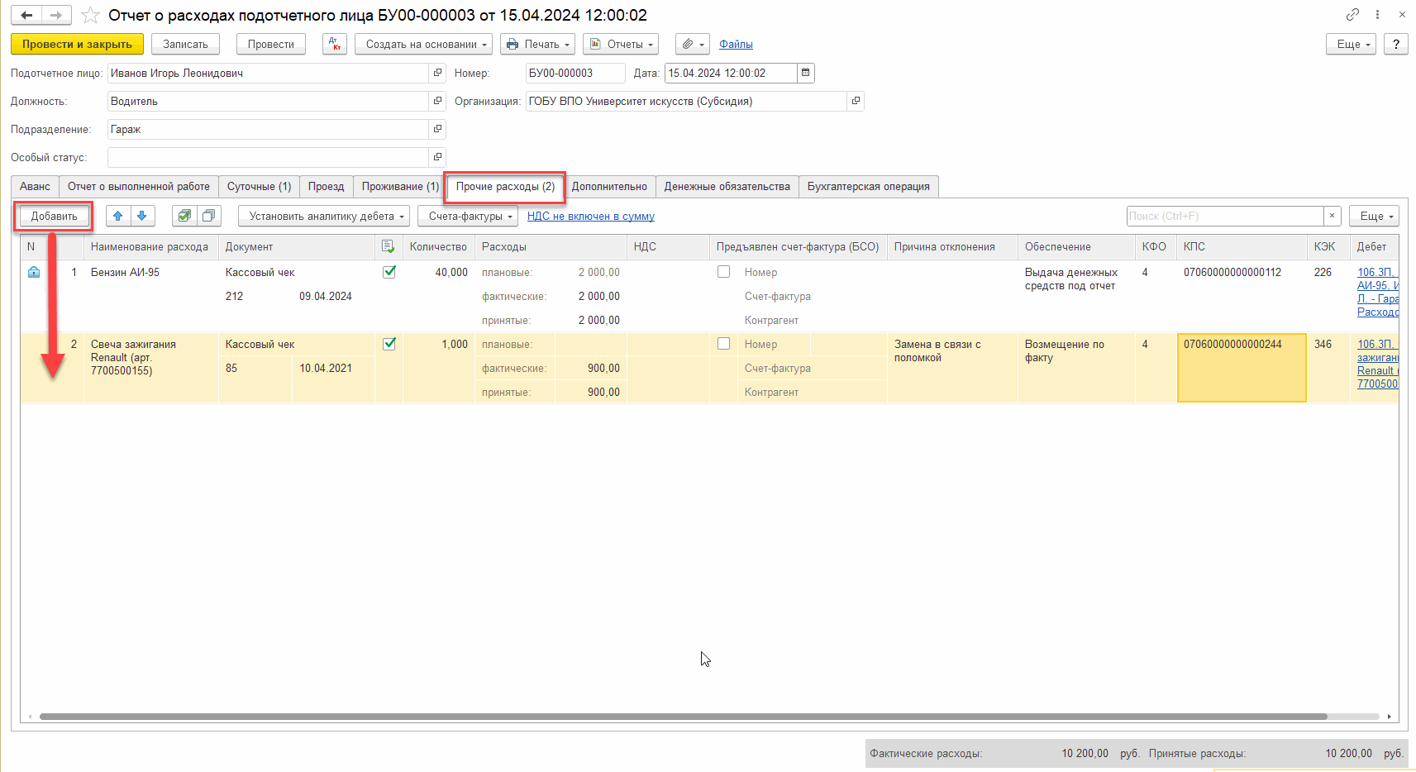
Task: Open the Подразделение record icon
Action: [x=437, y=129]
